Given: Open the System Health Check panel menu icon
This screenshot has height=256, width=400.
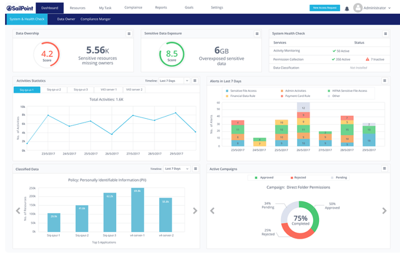Looking at the screenshot, I should tap(385, 33).
